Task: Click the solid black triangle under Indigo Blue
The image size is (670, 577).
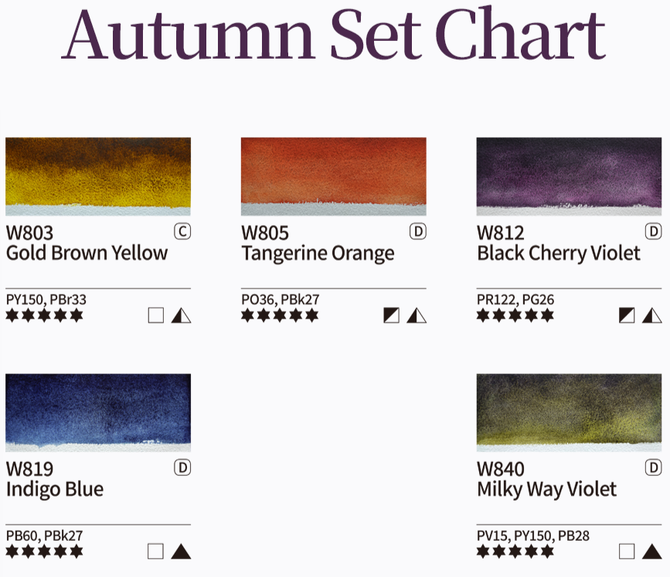Action: pos(181,552)
